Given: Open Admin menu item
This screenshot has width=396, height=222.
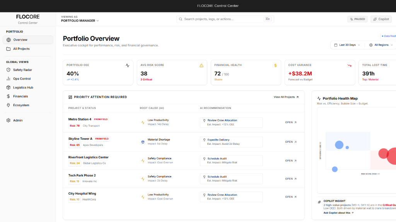Looking at the screenshot, I should [x=28, y=120].
